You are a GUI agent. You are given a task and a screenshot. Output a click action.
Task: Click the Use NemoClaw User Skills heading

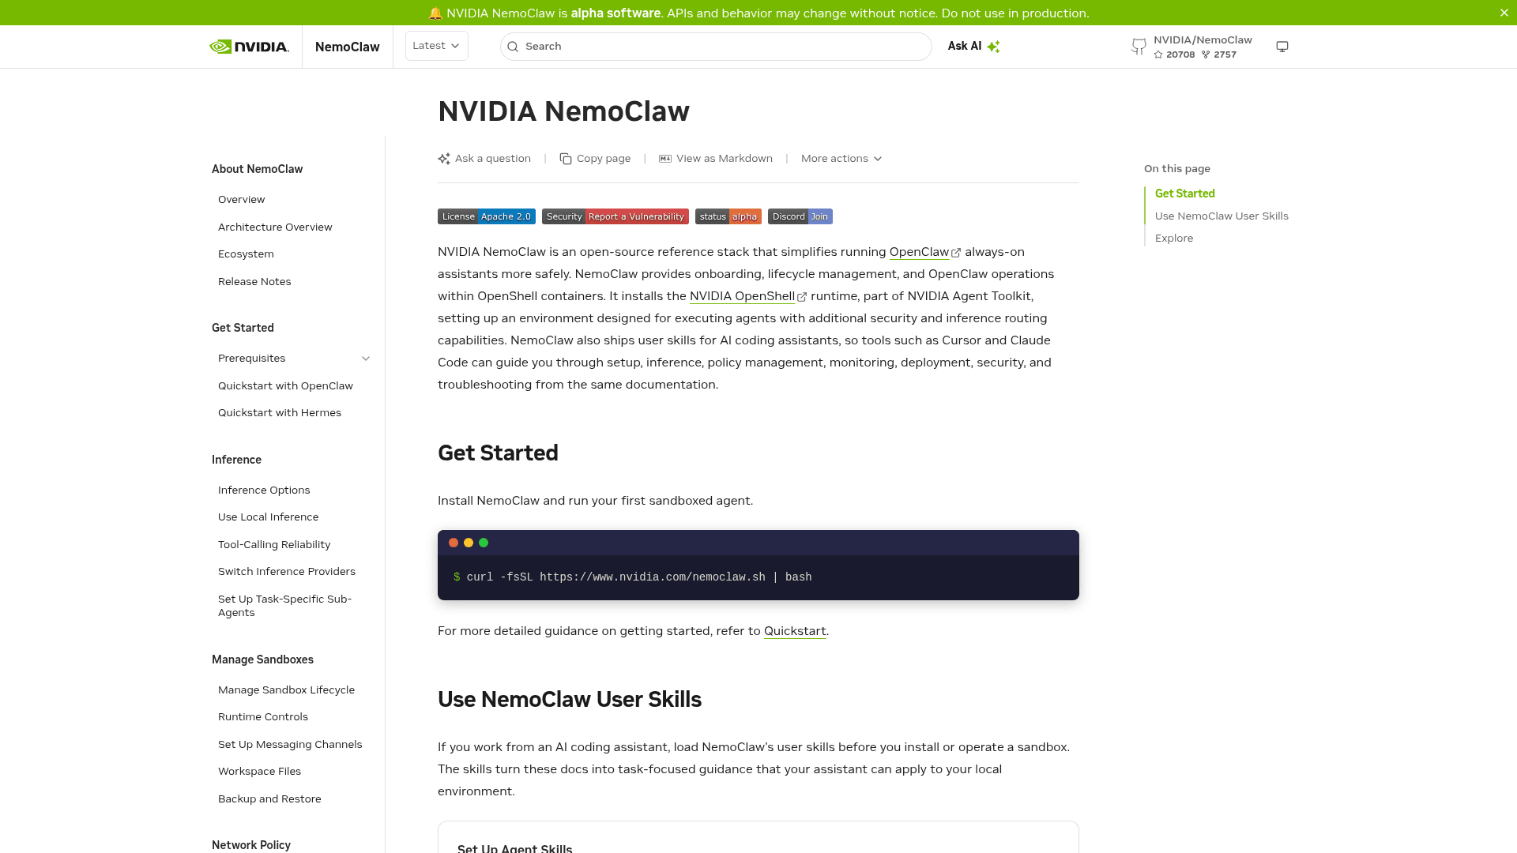(x=570, y=700)
